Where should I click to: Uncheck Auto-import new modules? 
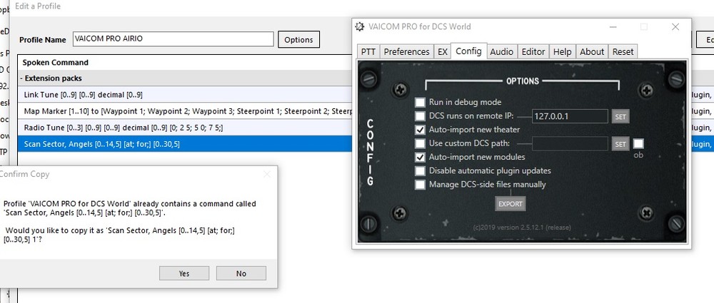pyautogui.click(x=420, y=158)
